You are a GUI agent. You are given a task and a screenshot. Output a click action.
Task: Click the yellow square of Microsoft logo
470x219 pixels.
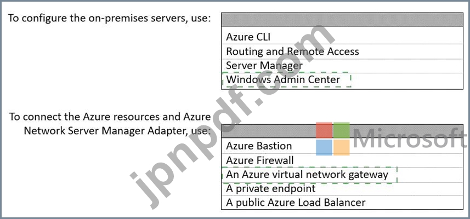(342, 147)
